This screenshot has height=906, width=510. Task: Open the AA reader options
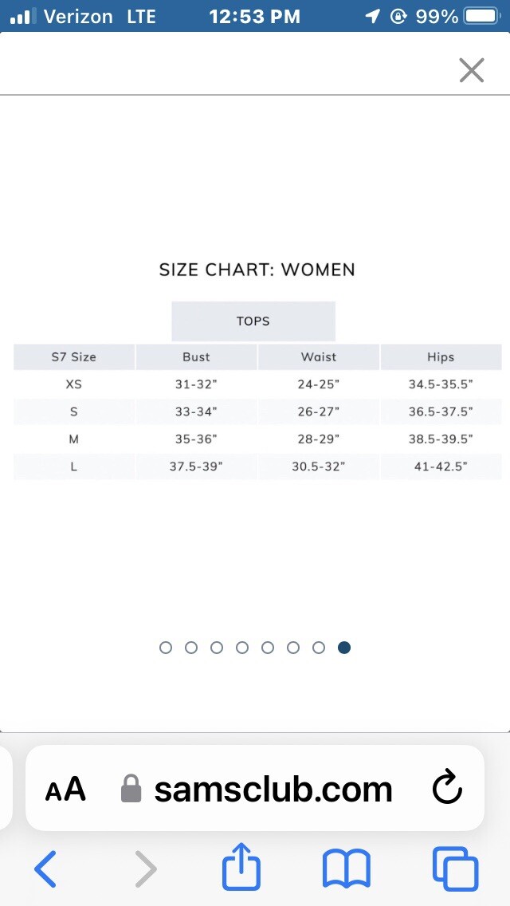click(65, 790)
